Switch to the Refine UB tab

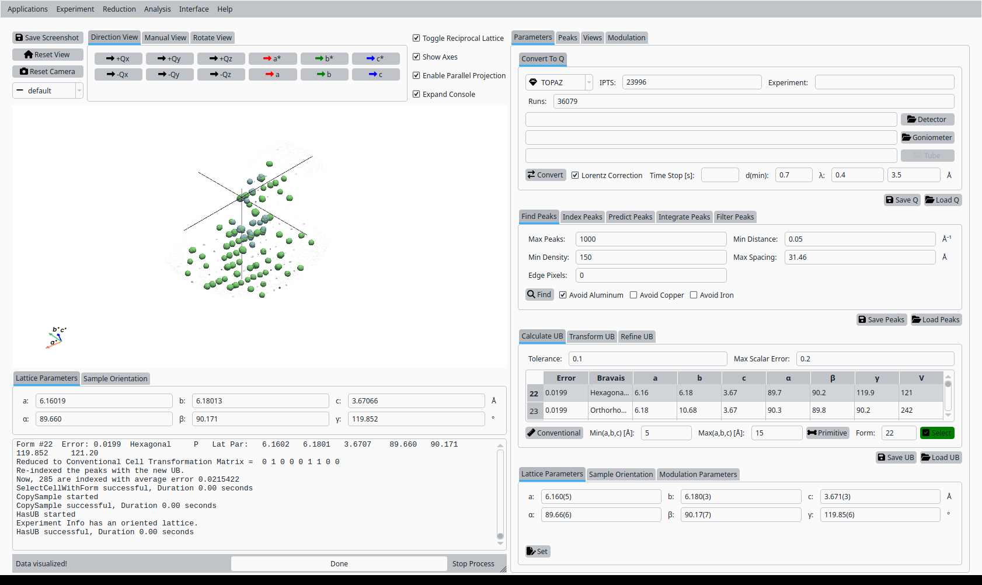tap(636, 337)
